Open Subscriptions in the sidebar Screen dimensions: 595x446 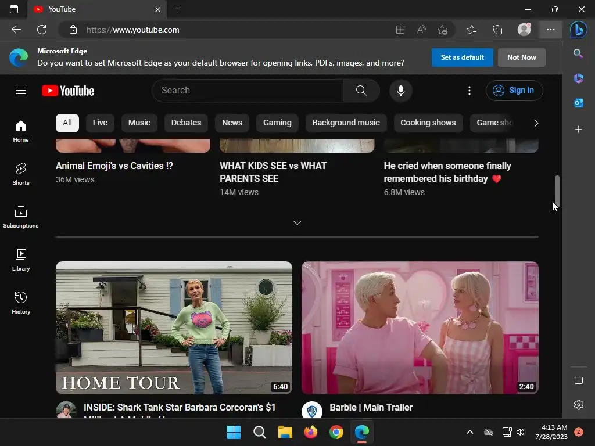[x=21, y=217]
